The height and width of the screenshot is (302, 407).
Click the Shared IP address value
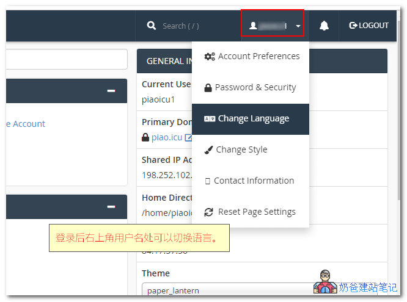click(167, 175)
